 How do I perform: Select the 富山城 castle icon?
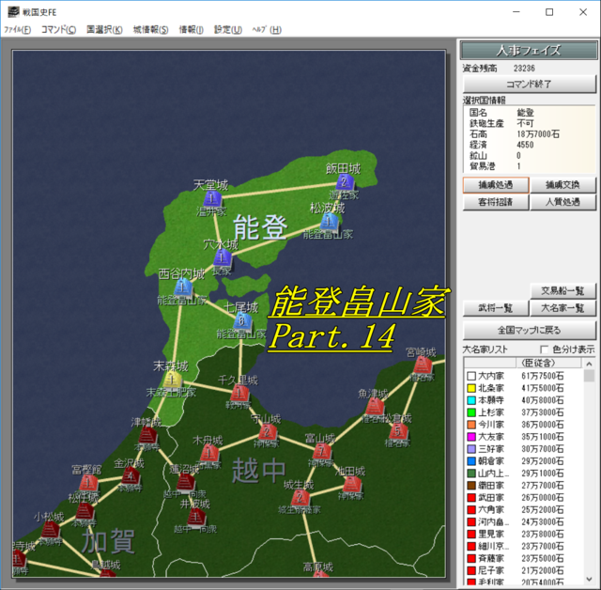coord(322,451)
